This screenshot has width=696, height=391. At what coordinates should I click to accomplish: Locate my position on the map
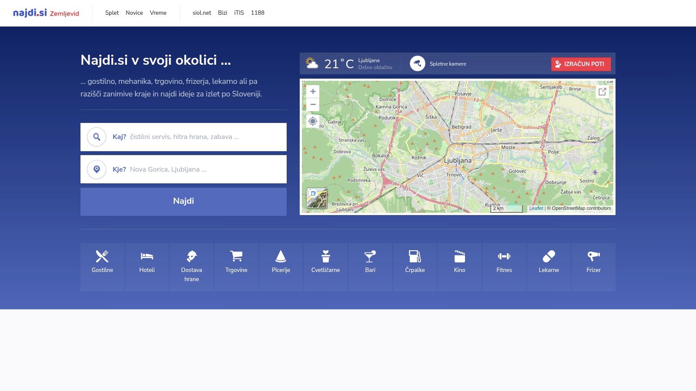point(312,121)
